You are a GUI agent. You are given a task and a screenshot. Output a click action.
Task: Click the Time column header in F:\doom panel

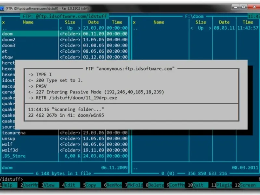pyautogui.click(x=248, y=22)
